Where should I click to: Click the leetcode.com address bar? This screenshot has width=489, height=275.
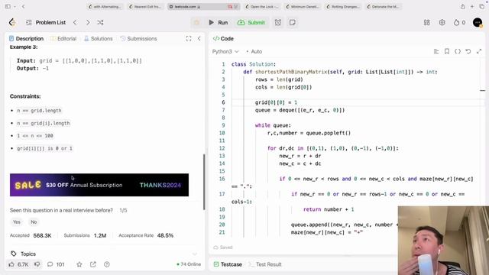[204, 7]
